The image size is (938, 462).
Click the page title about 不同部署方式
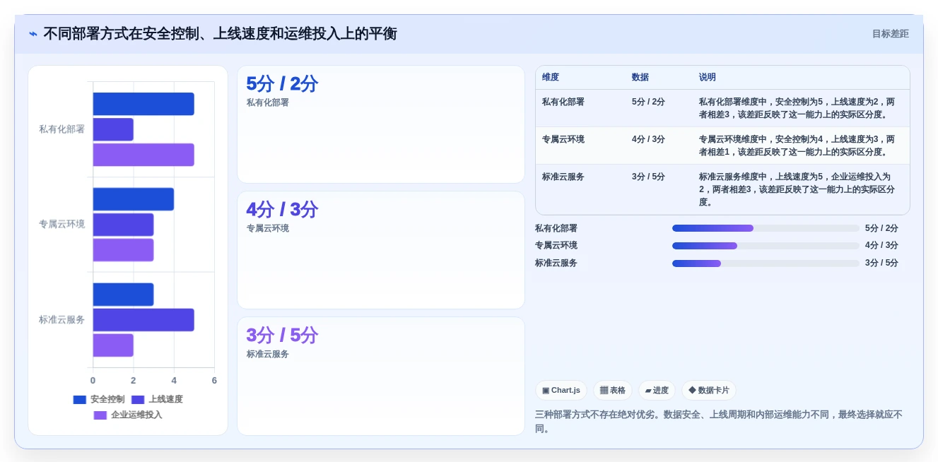click(220, 34)
